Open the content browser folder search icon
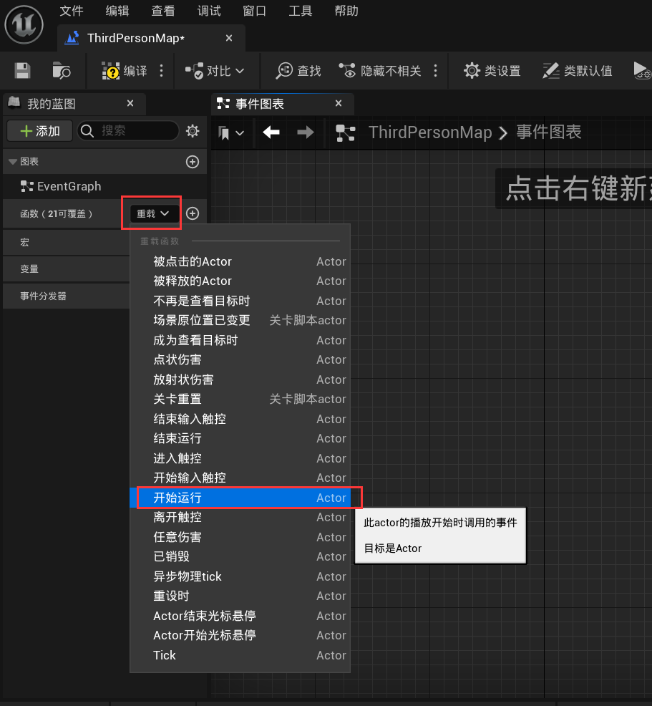 coord(62,71)
